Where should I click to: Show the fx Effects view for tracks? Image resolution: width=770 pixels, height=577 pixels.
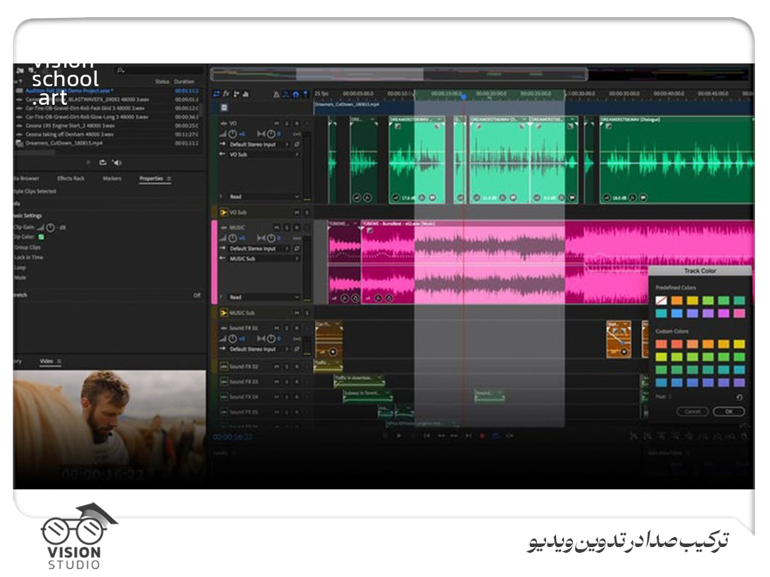click(227, 94)
